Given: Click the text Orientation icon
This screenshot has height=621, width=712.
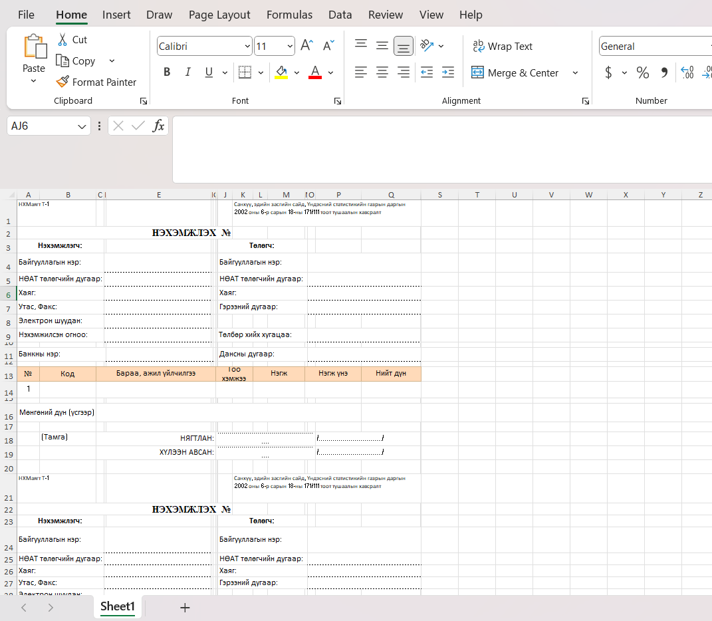Looking at the screenshot, I should 426,46.
